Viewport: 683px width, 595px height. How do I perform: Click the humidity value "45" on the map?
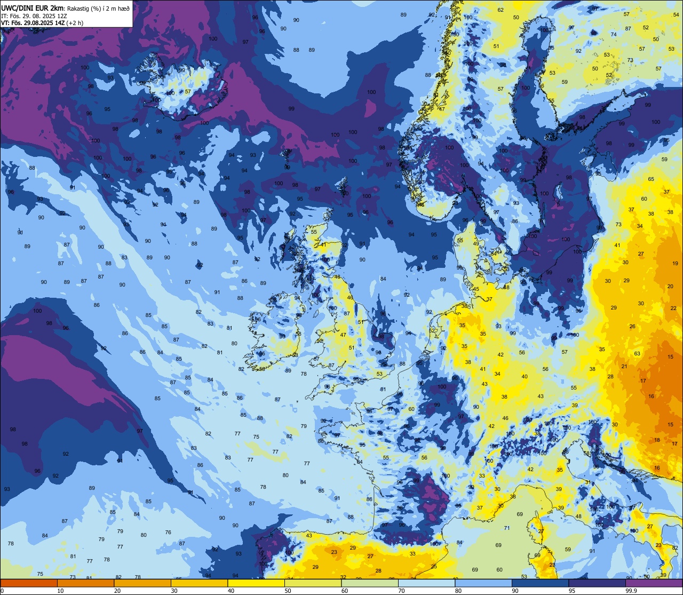click(x=476, y=289)
